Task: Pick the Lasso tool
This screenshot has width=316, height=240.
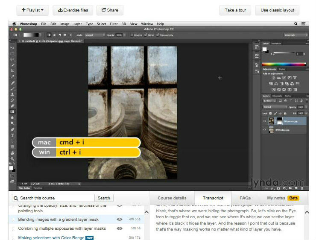Action: (12, 59)
